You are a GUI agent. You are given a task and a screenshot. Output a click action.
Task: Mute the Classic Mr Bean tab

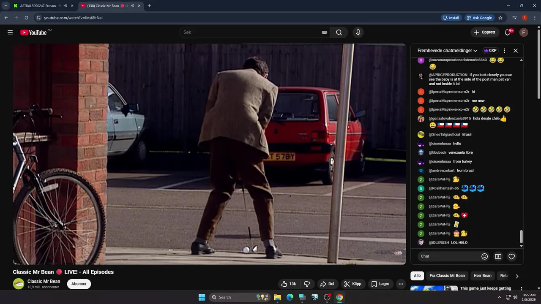point(132,6)
